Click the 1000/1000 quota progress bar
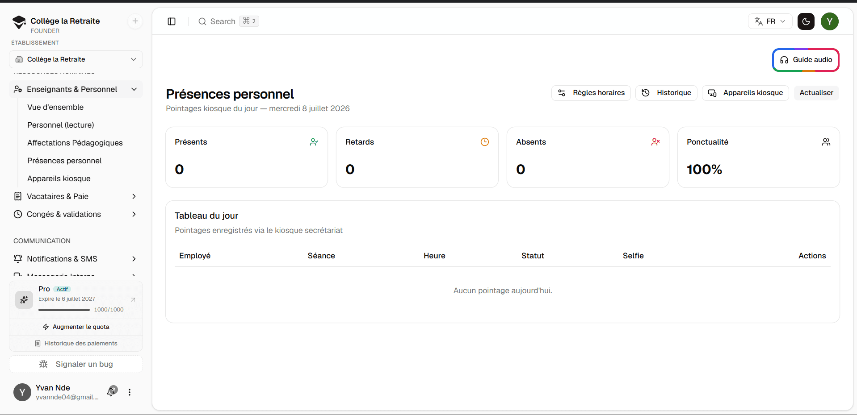 [x=64, y=310]
